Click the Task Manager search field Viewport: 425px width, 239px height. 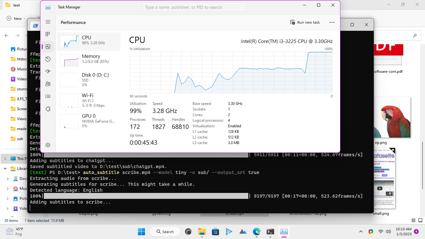[194, 7]
